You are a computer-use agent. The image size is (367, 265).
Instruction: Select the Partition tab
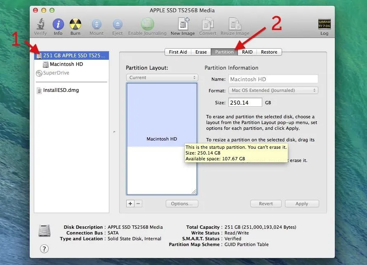pos(224,52)
